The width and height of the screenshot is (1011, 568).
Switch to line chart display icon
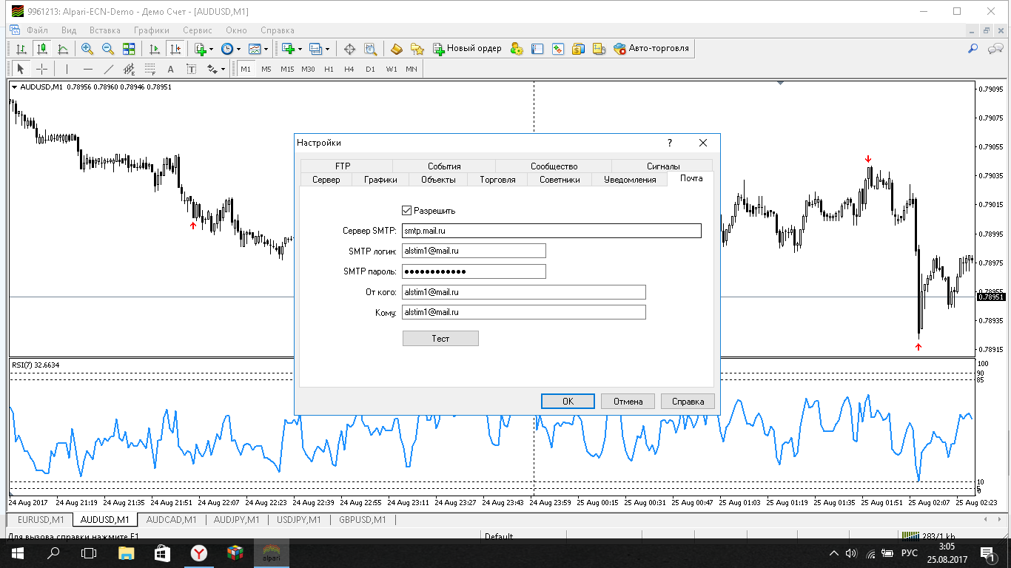pos(63,49)
